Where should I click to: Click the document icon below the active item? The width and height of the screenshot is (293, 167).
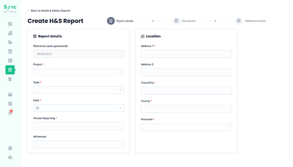point(10,79)
